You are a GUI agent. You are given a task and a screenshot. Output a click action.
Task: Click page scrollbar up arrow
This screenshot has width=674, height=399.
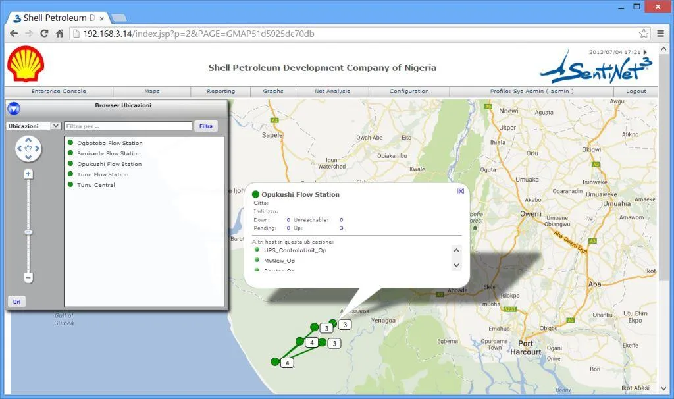664,49
